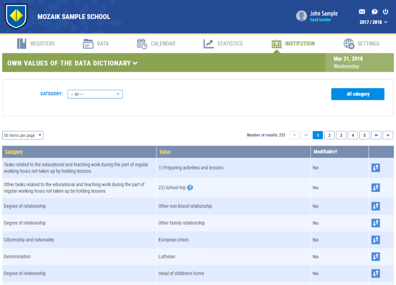Click the info icon beside School trip
This screenshot has height=285, width=396.
click(x=190, y=188)
